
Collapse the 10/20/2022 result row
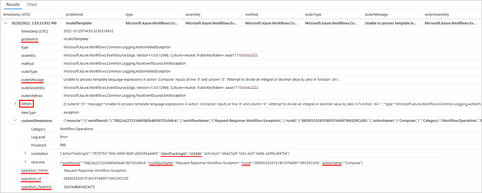(5, 23)
